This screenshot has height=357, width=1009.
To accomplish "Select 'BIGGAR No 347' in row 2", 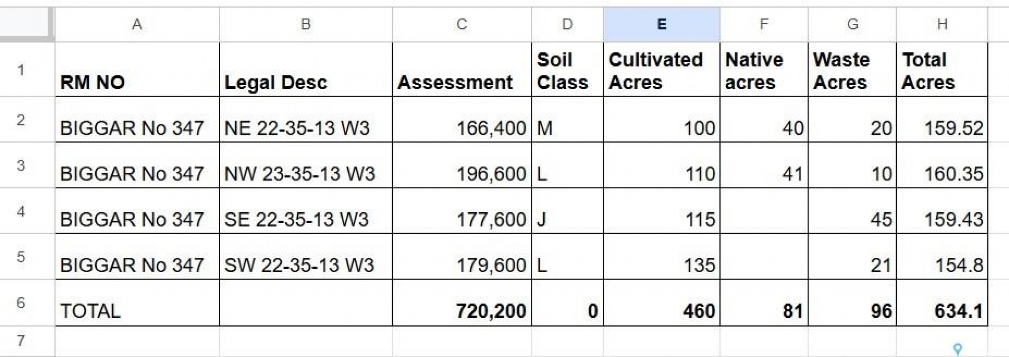I will pyautogui.click(x=137, y=119).
